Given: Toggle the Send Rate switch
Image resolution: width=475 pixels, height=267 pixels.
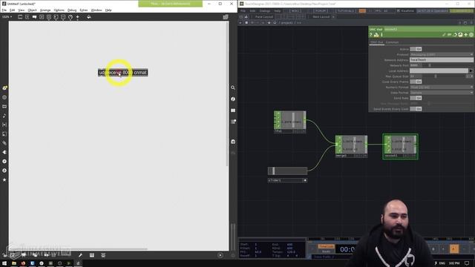Looking at the screenshot, I should click(x=416, y=98).
